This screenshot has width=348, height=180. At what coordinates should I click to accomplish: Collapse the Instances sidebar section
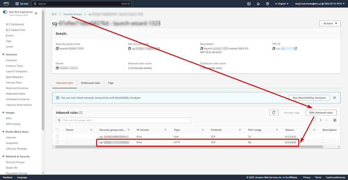tap(3, 54)
